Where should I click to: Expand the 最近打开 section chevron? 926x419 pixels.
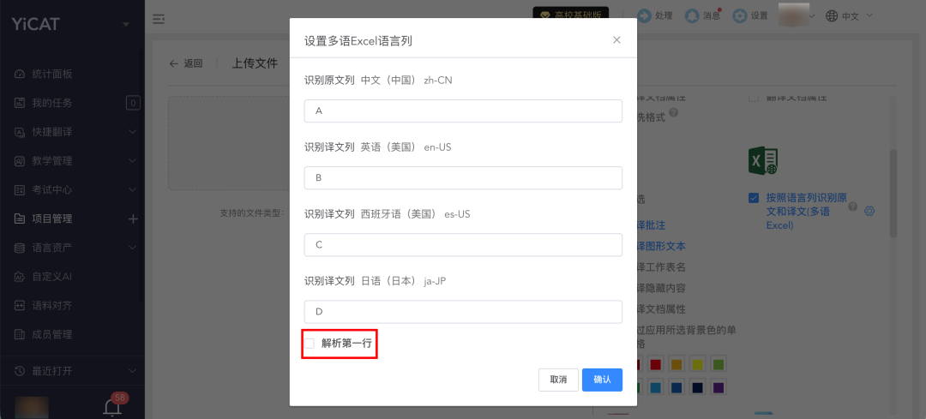pos(132,371)
